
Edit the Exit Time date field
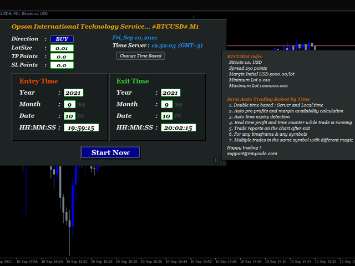tap(166, 116)
